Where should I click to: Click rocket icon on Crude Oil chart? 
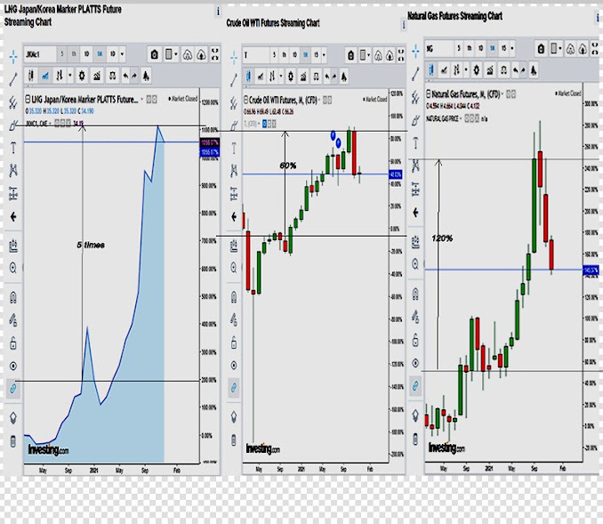(344, 77)
